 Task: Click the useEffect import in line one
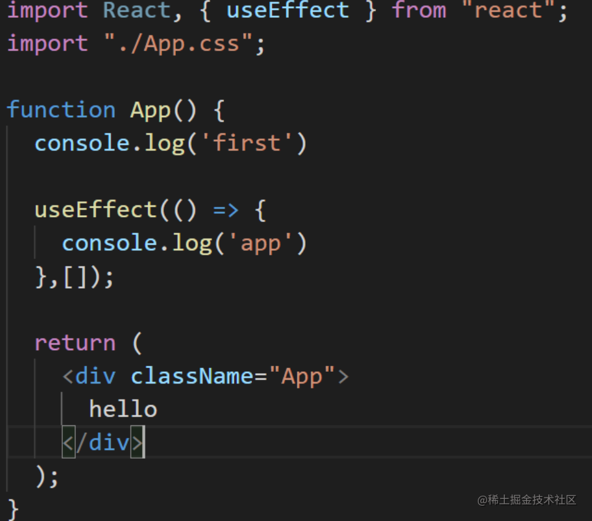tap(288, 10)
